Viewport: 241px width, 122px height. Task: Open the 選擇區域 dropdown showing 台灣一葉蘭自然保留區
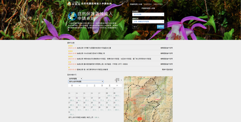point(148,21)
